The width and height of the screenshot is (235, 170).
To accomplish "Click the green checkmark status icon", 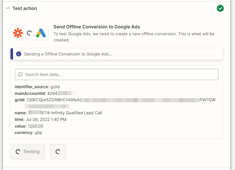I will tap(220, 8).
